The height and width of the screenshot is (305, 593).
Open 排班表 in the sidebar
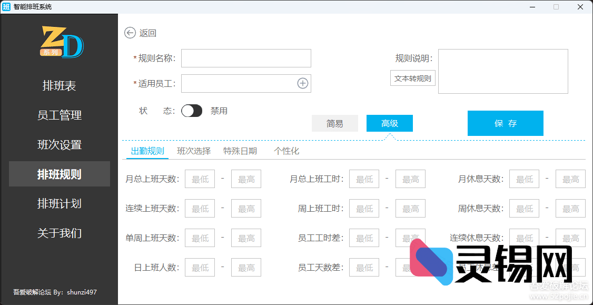59,86
